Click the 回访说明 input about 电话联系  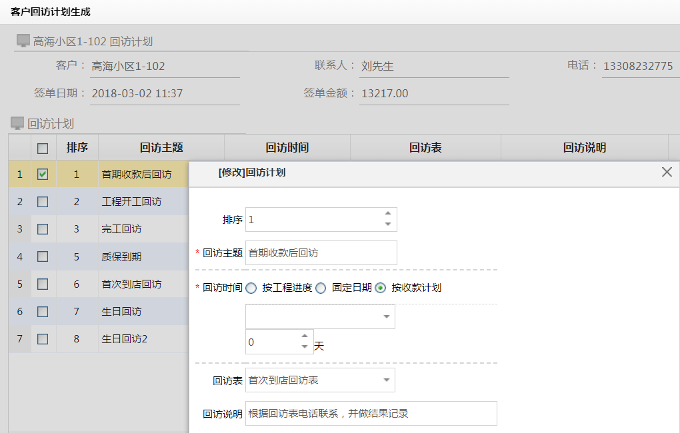coord(370,413)
